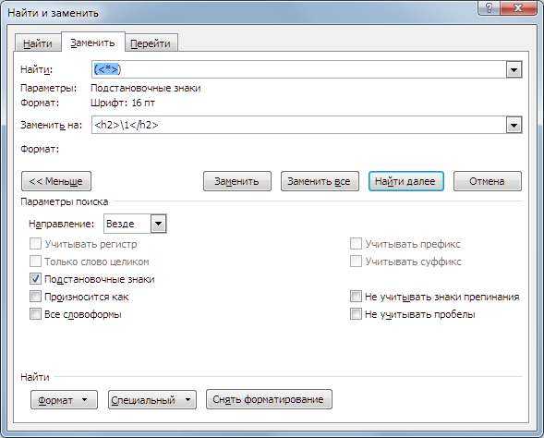544x438 pixels.
Task: Enable the Произносится как checkbox
Action: [35, 297]
